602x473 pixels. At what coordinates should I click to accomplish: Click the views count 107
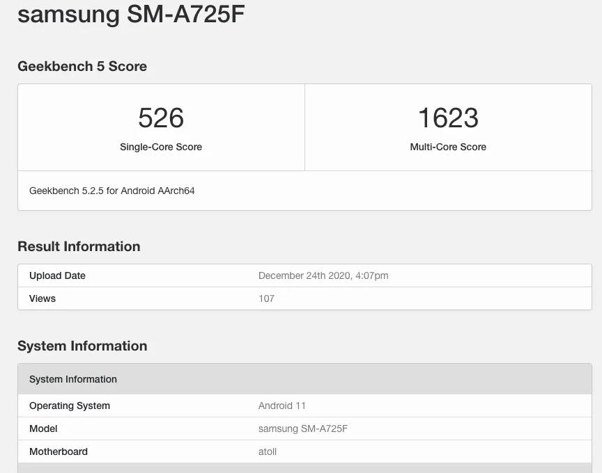[266, 298]
